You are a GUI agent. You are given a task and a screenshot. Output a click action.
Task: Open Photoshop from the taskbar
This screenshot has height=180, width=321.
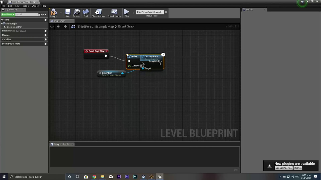pos(135,177)
